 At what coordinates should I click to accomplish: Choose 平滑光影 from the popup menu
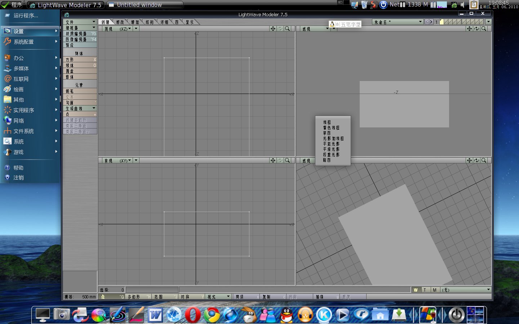point(331,149)
